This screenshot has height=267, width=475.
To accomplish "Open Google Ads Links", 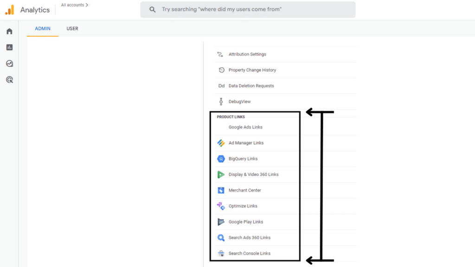I will [x=245, y=127].
